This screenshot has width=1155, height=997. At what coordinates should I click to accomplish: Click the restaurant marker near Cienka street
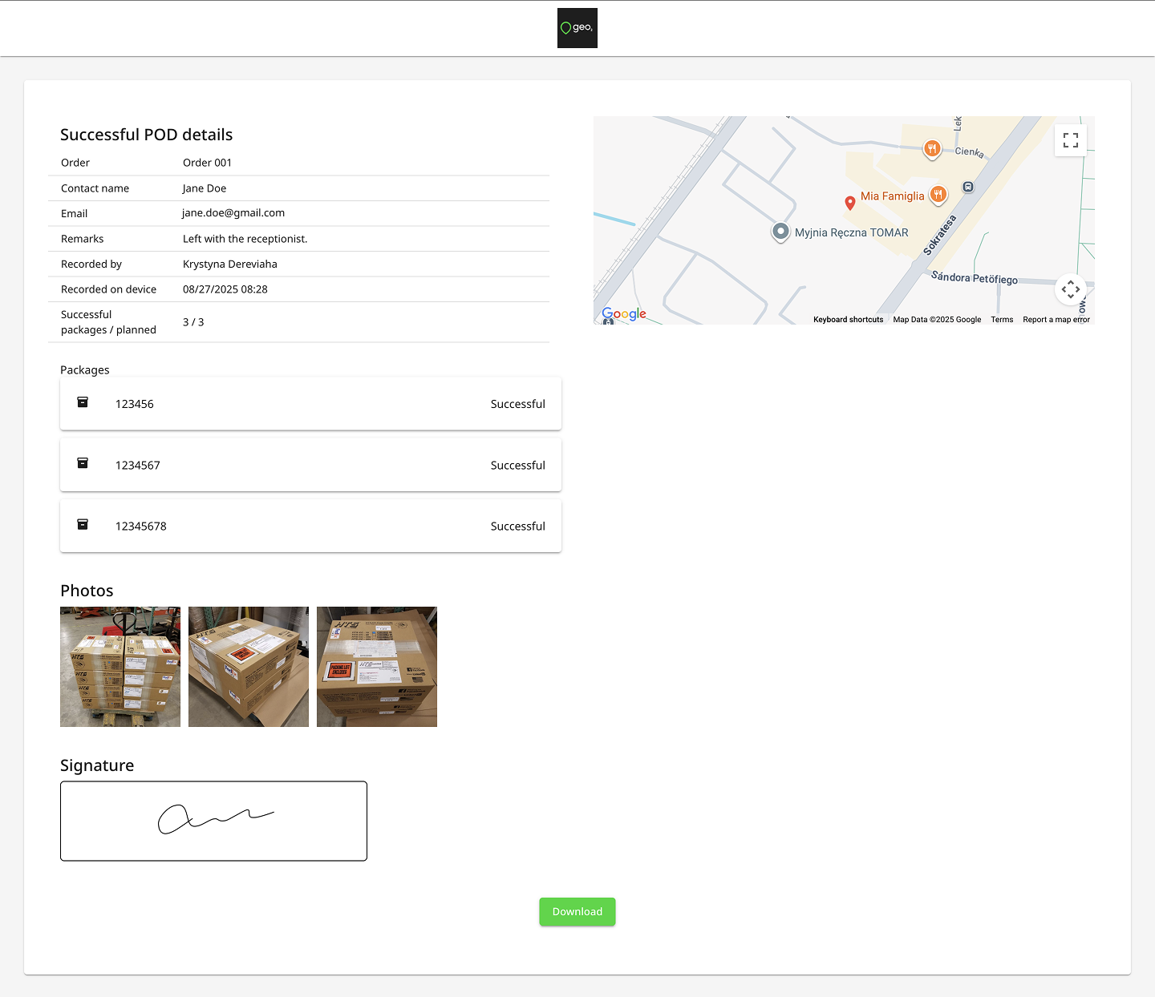(x=932, y=149)
